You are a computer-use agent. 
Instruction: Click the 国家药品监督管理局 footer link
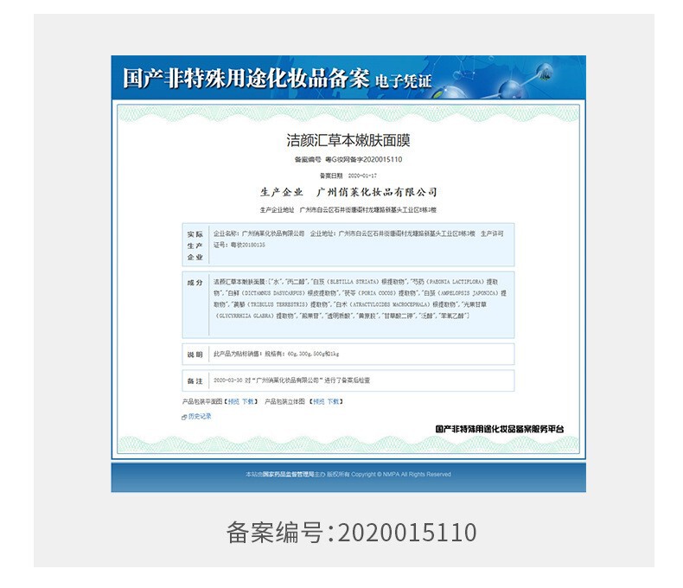tap(289, 475)
